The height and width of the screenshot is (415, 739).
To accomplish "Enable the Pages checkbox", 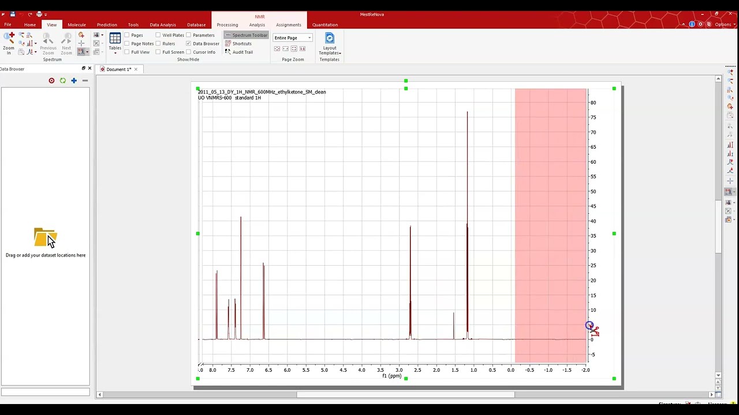I will click(x=127, y=35).
